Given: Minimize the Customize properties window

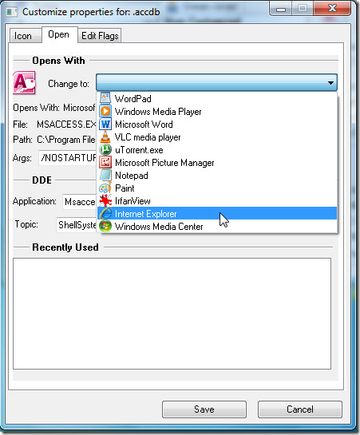Looking at the screenshot, I should pyautogui.click(x=281, y=9).
